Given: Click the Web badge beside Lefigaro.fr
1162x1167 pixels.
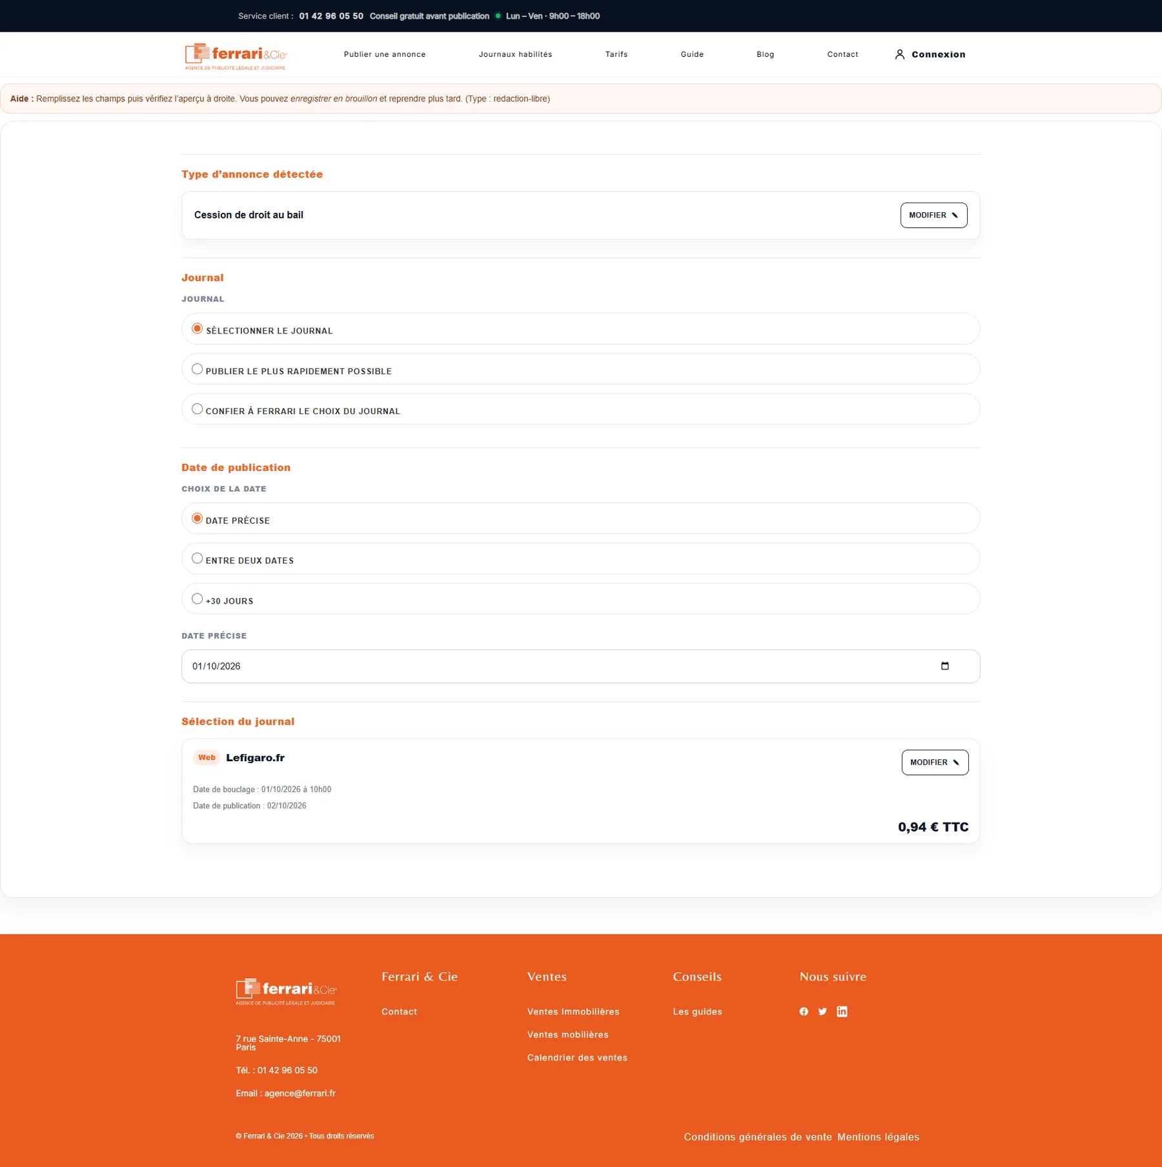Looking at the screenshot, I should point(207,758).
